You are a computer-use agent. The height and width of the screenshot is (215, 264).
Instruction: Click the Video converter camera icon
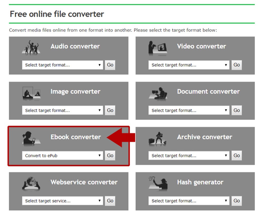158,48
